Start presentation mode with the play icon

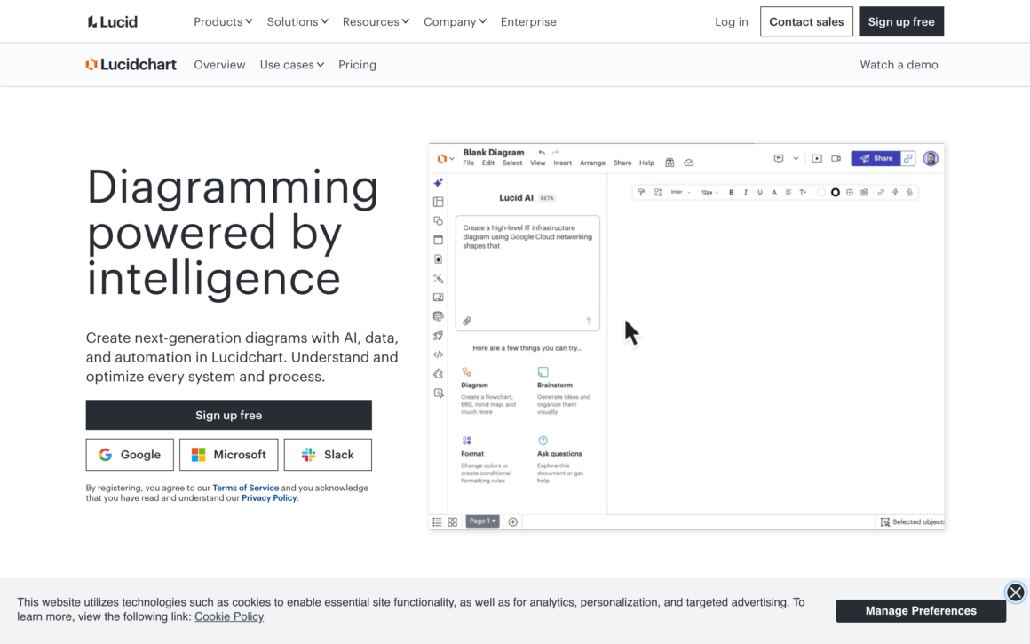coord(817,158)
